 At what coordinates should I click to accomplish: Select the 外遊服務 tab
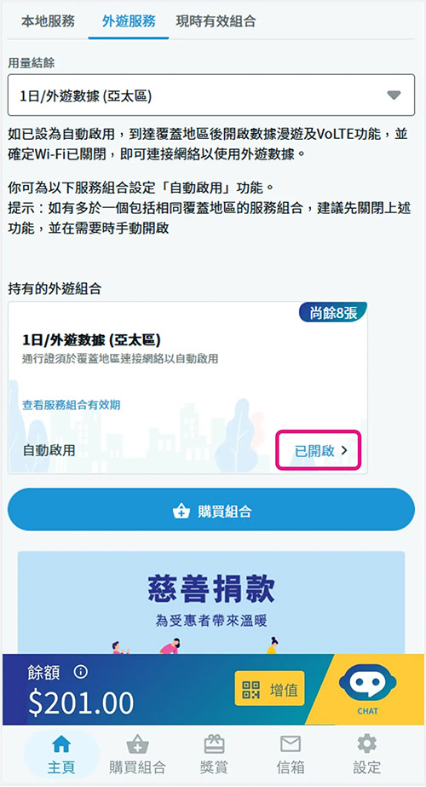click(129, 21)
